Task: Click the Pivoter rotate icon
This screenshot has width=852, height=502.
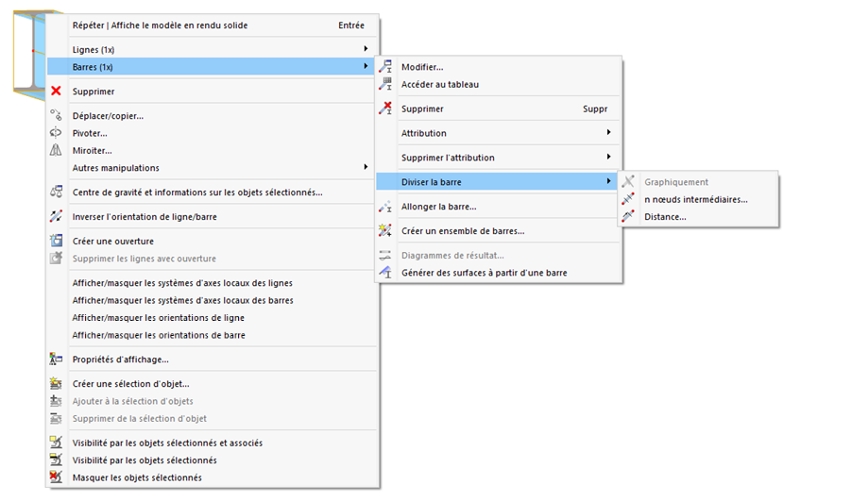Action: pyautogui.click(x=56, y=133)
